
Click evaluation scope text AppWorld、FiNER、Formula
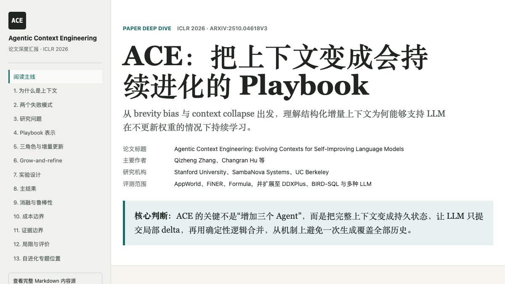click(273, 184)
